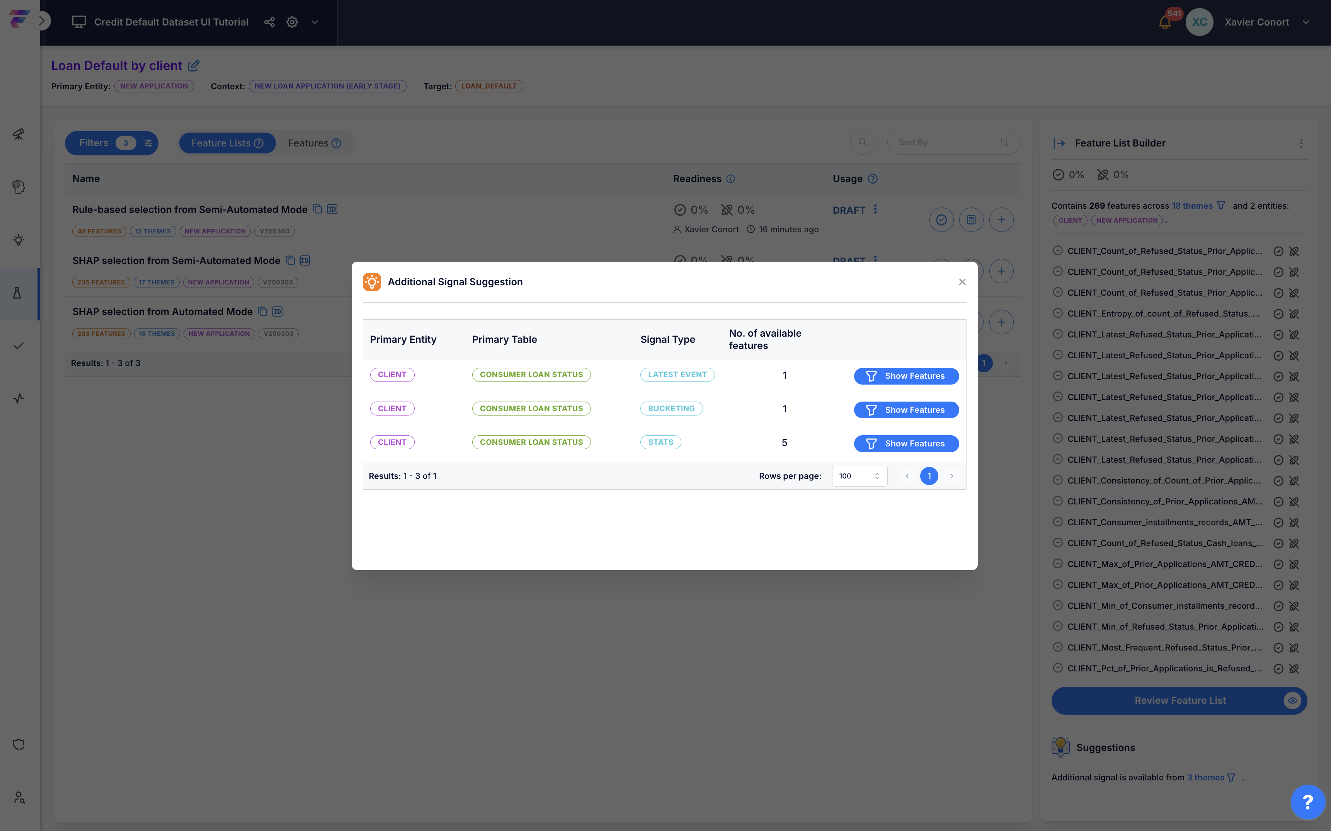Remove first CLIENT_Count_of_Refused_Status feature with minus circle
This screenshot has width=1331, height=831.
(x=1057, y=250)
